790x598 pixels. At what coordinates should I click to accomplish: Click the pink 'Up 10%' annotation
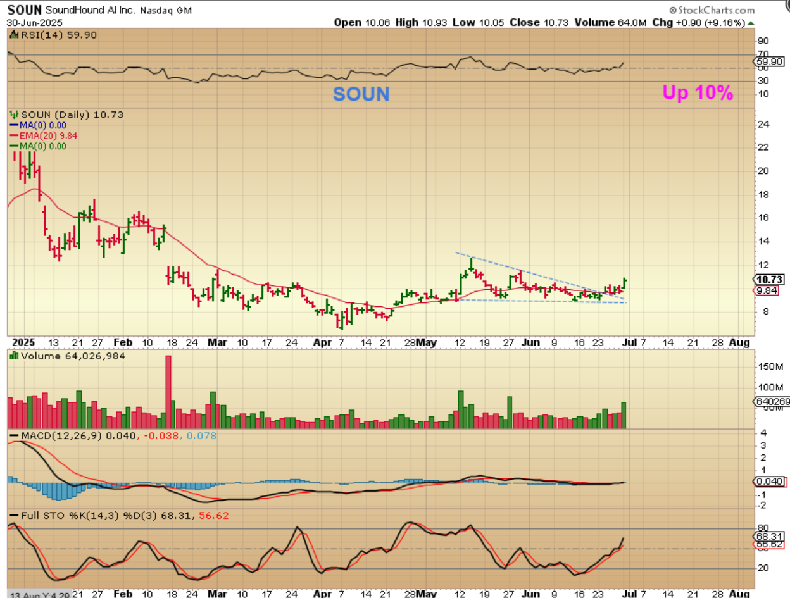click(x=698, y=93)
